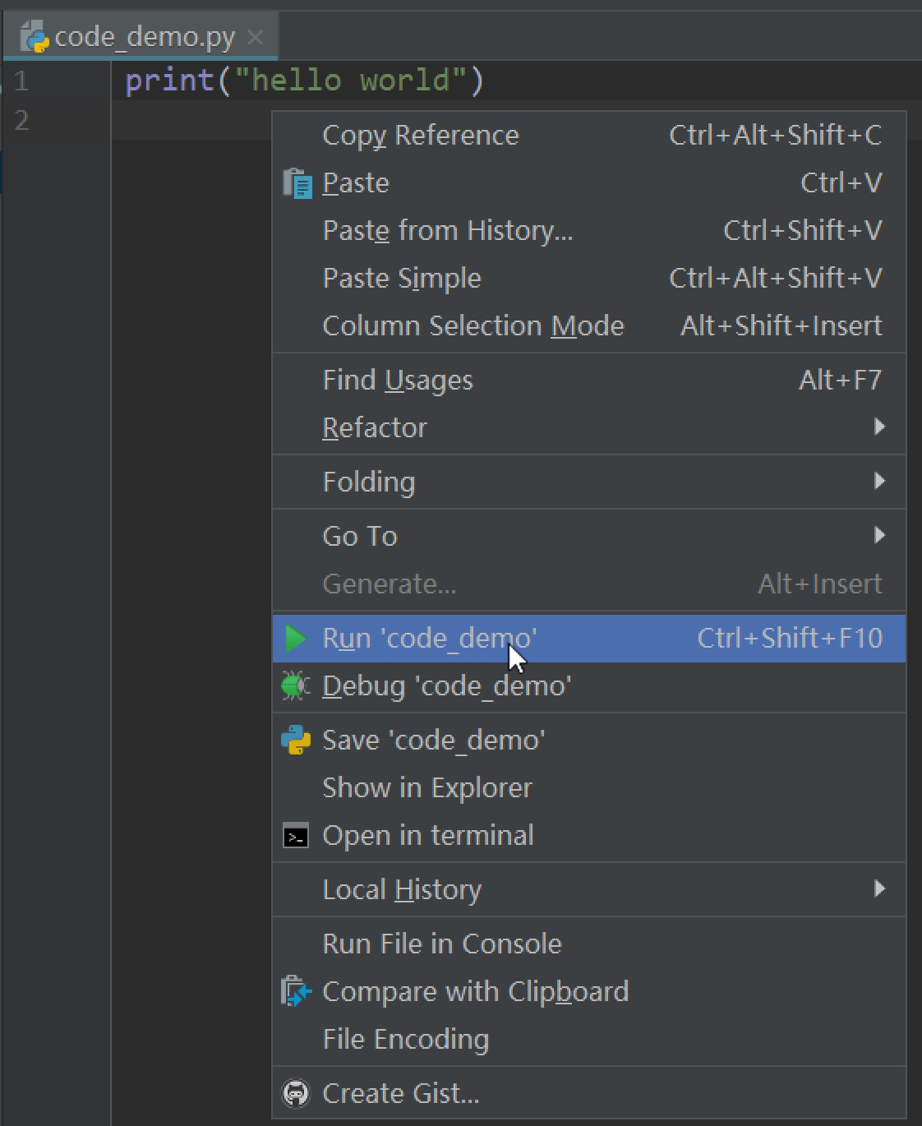Expand the Go To submenu arrow
The image size is (922, 1126).
(879, 535)
